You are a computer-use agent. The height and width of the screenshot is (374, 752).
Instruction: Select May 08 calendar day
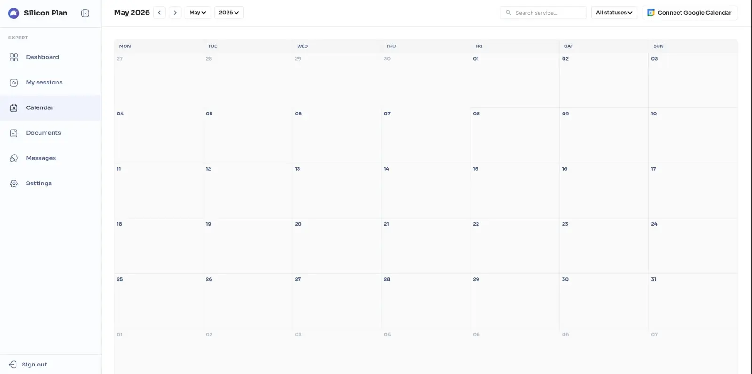click(x=515, y=136)
